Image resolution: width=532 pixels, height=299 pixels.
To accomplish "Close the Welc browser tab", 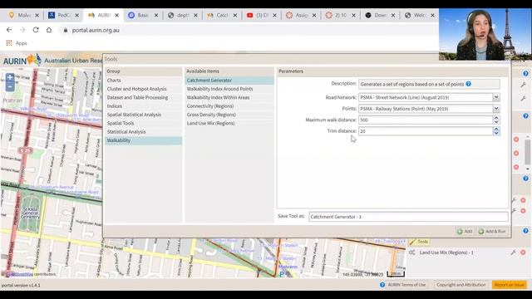I will [x=432, y=15].
